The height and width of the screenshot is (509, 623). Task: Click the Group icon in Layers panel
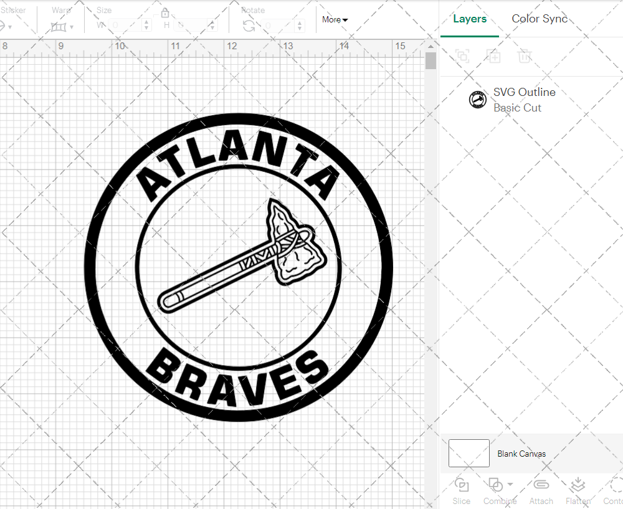(462, 56)
